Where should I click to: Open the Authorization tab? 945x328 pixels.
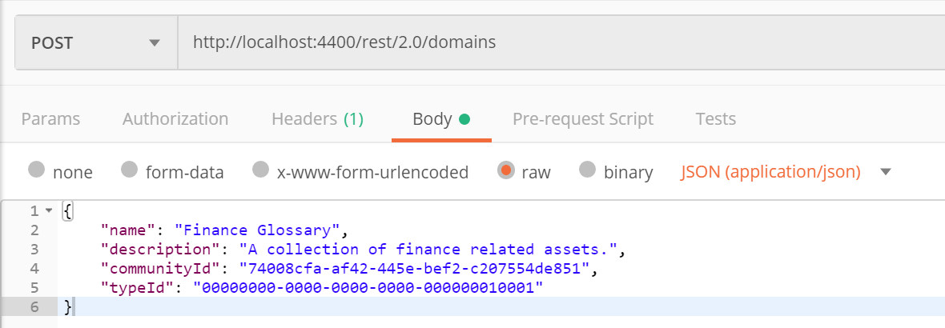(x=175, y=118)
